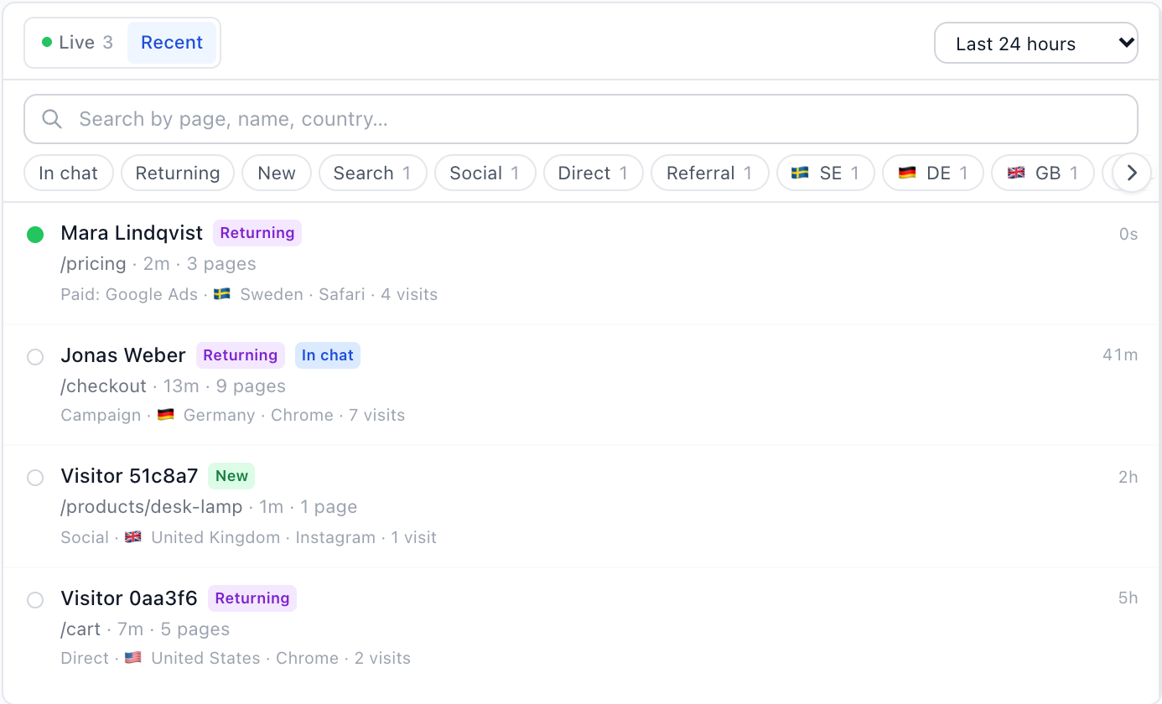Click Visitor 0aa3f6's offline status circle
This screenshot has width=1162, height=704.
click(35, 600)
